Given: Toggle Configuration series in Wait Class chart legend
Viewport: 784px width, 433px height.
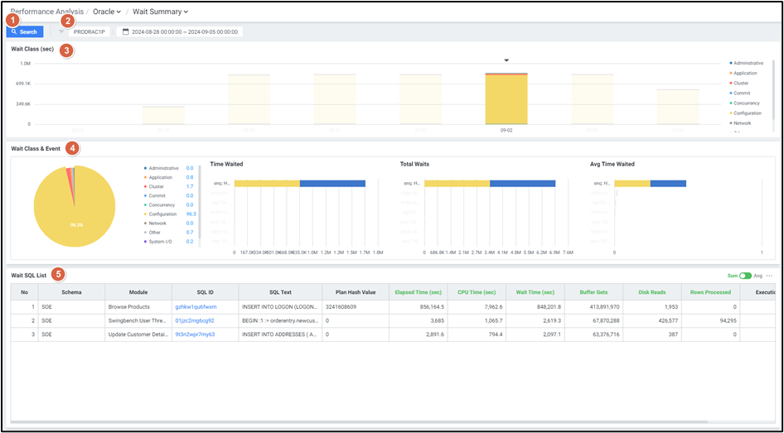Looking at the screenshot, I should point(747,113).
